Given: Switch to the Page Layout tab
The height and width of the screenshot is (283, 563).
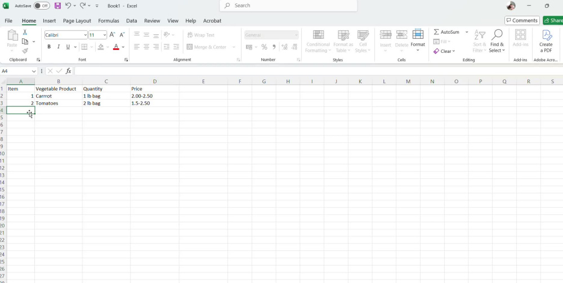Looking at the screenshot, I should click(x=77, y=21).
